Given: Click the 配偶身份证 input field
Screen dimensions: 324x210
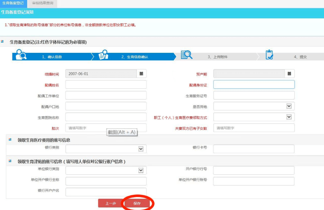Looking at the screenshot, I should click(x=254, y=85).
